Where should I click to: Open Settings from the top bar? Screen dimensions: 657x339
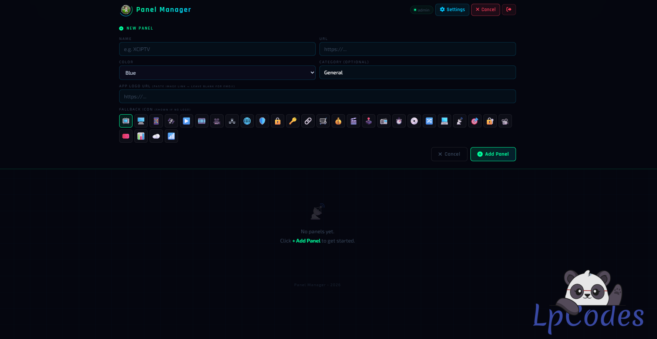[452, 10]
